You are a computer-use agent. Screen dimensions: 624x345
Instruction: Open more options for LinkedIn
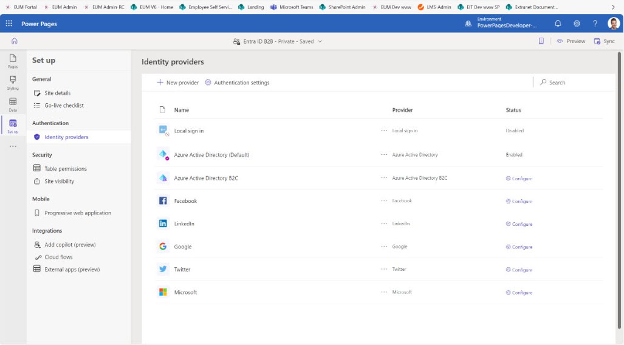(x=384, y=224)
